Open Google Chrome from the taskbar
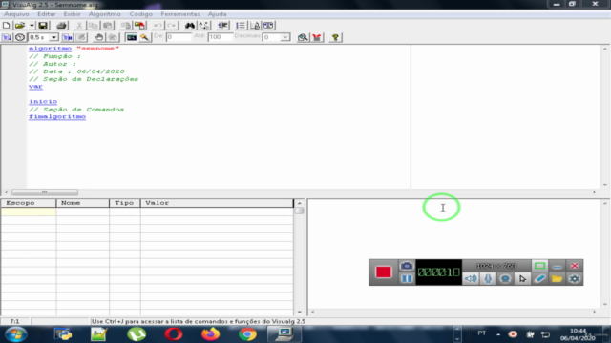The width and height of the screenshot is (611, 343). click(247, 334)
